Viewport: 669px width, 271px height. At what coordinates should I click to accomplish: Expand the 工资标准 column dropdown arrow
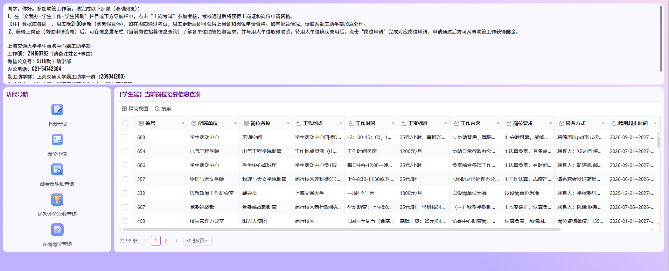pyautogui.click(x=446, y=123)
